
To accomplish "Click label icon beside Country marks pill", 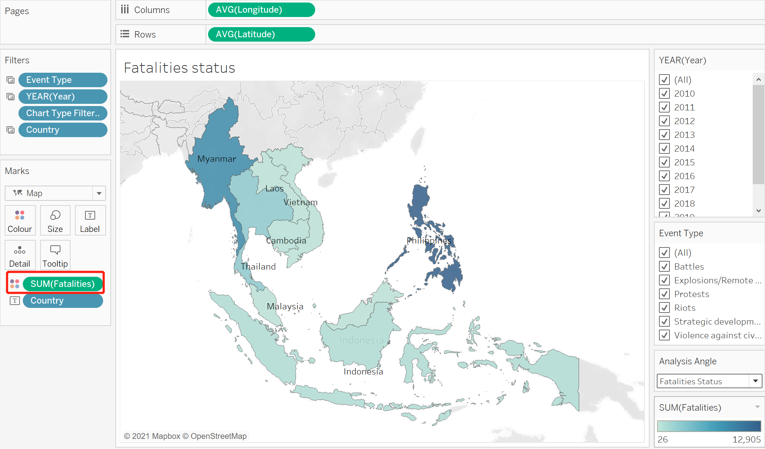I will [x=14, y=301].
